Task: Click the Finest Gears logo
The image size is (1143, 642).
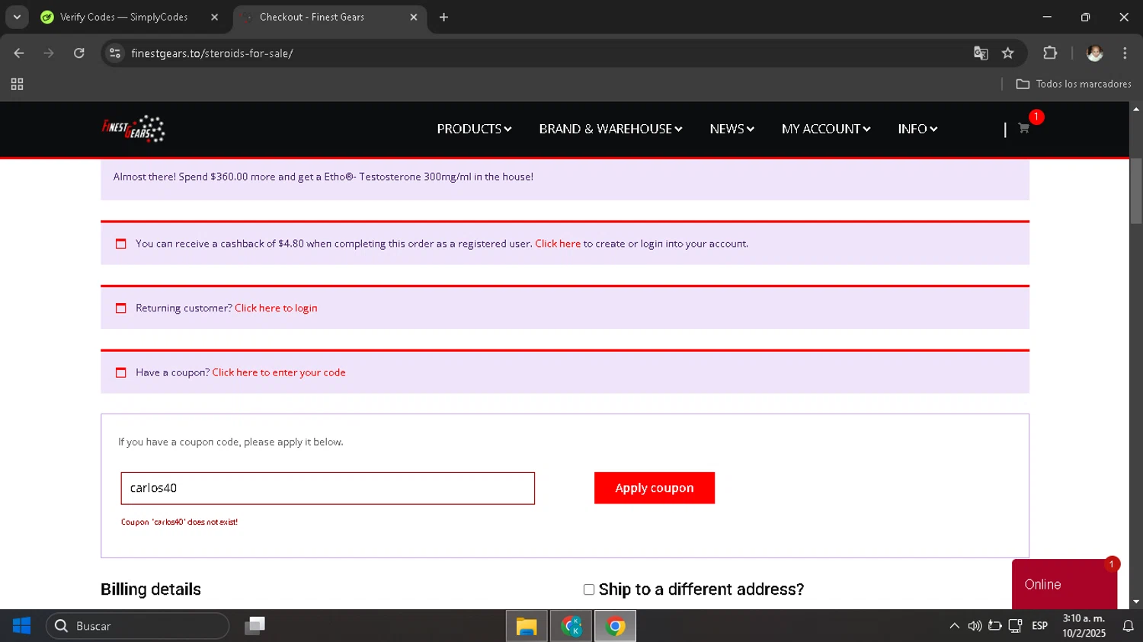Action: point(133,129)
